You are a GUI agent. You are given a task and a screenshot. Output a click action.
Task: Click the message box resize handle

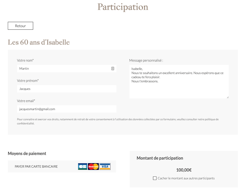tap(228, 97)
